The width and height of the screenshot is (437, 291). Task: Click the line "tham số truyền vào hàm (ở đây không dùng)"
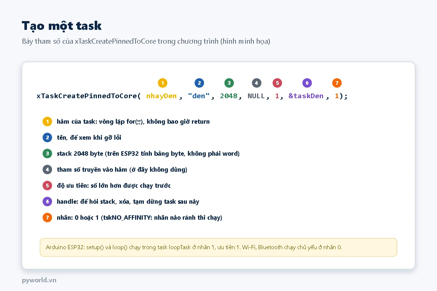pos(122,170)
